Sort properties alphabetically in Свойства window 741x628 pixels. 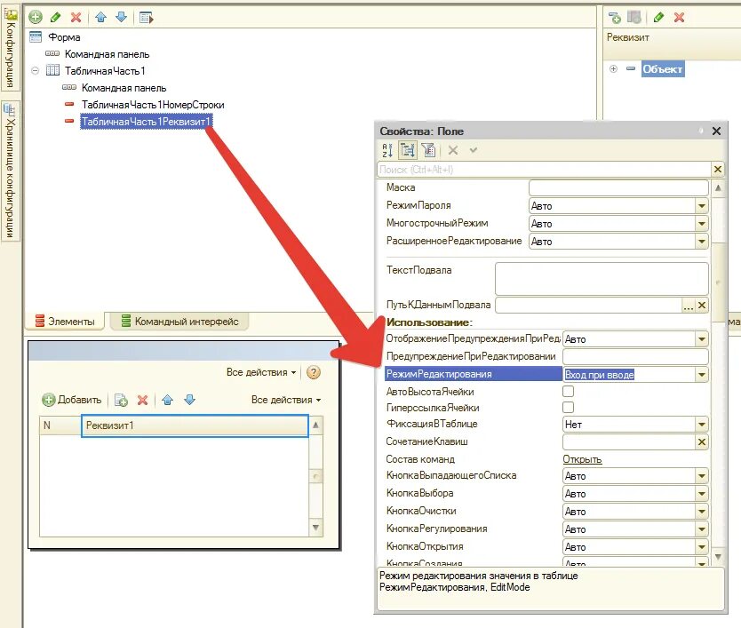387,151
